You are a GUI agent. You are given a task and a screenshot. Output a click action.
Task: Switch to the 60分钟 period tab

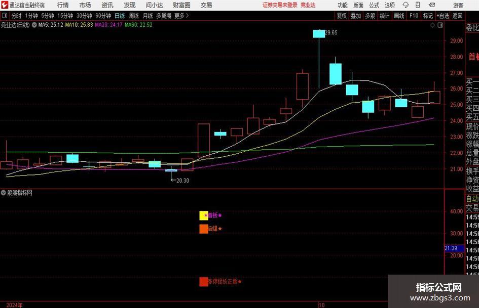point(103,16)
